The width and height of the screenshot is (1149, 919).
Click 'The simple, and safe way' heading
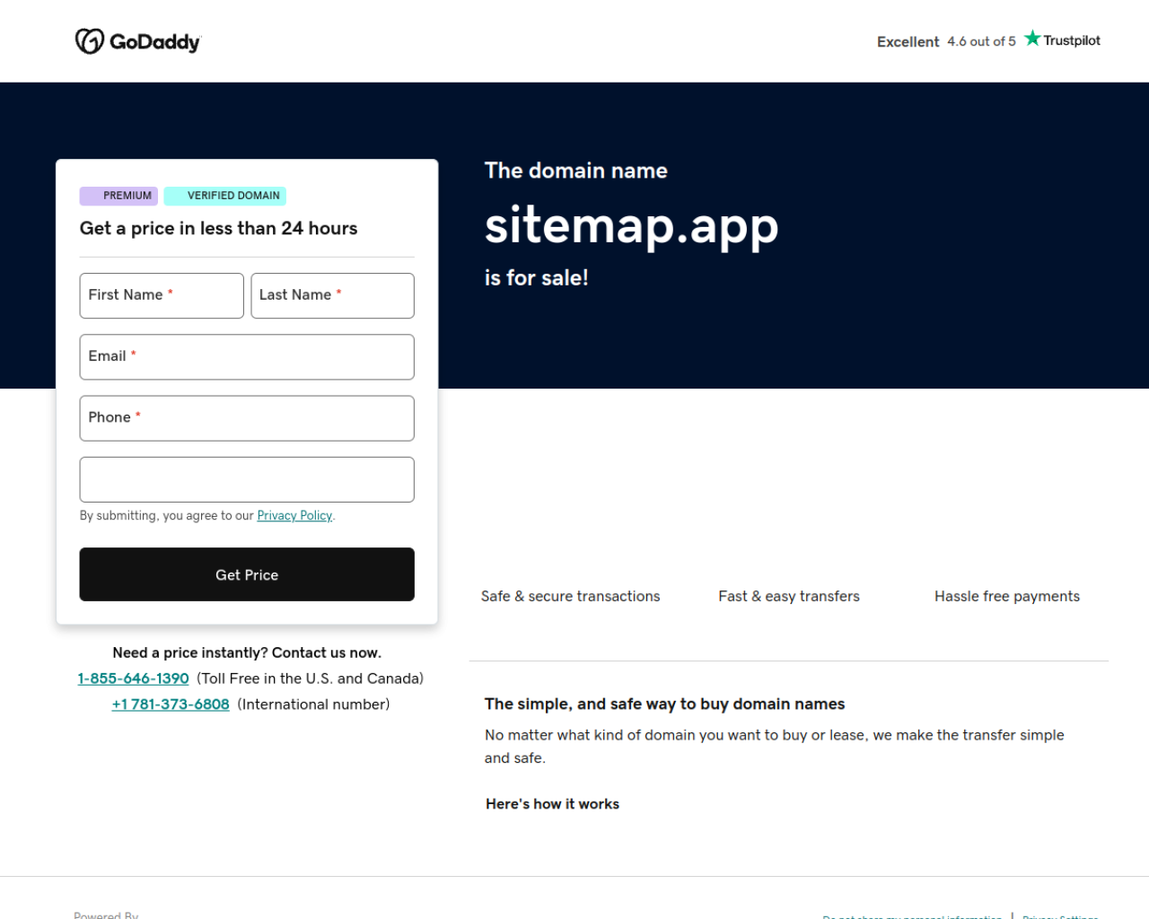[x=664, y=704]
